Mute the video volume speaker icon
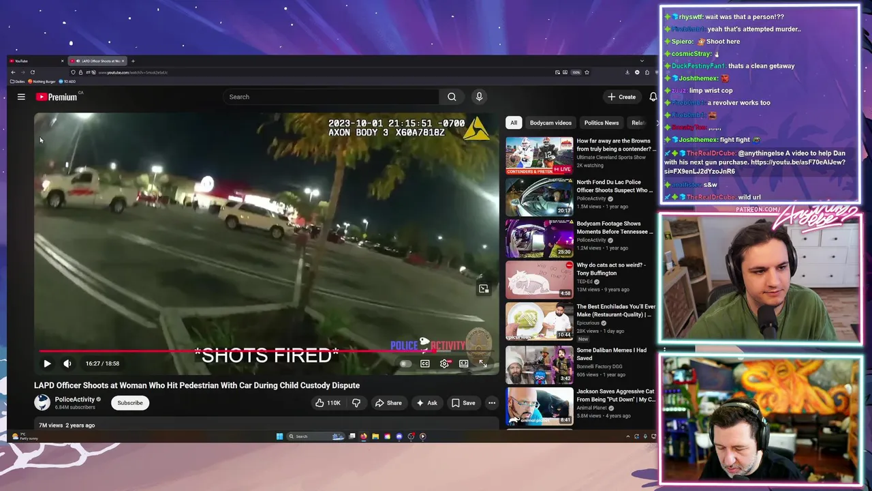 point(67,363)
